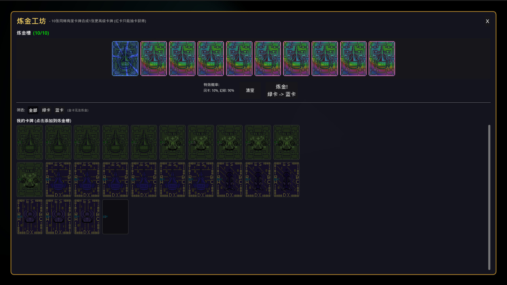Remove the last pink-bordered card from the alchemy slot
The image size is (507, 285).
tap(382, 59)
